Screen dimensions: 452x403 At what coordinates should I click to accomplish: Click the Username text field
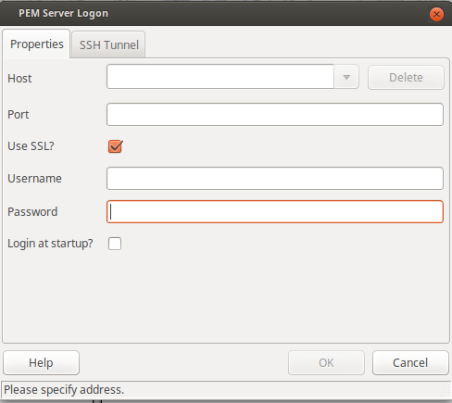click(x=275, y=179)
